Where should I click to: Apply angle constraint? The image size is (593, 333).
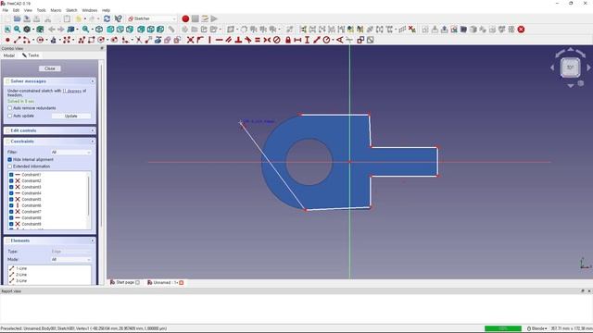(340, 40)
